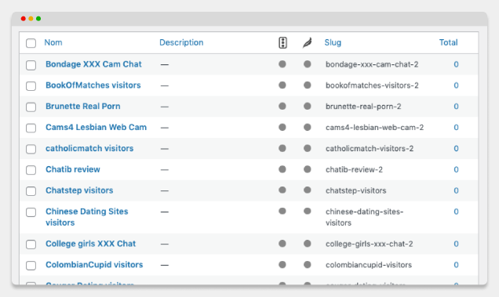Check the box for Brunette Real Porn row
The width and height of the screenshot is (499, 297).
point(31,107)
